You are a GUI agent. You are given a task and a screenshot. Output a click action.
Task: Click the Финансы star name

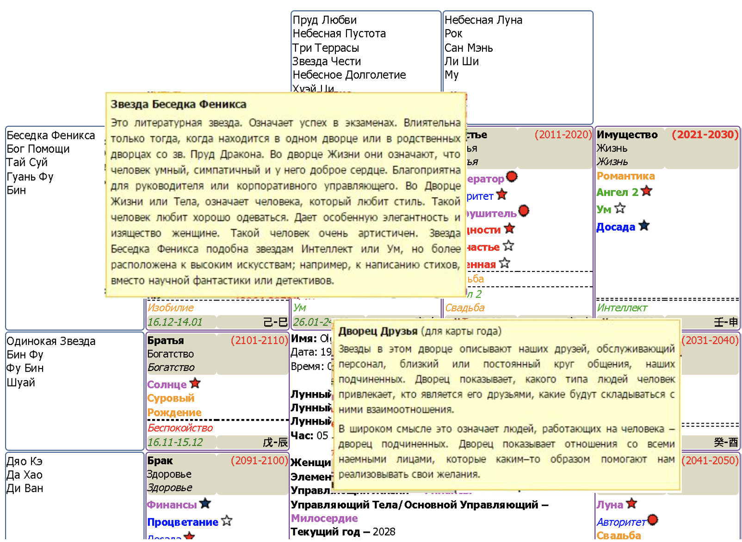pyautogui.click(x=172, y=505)
